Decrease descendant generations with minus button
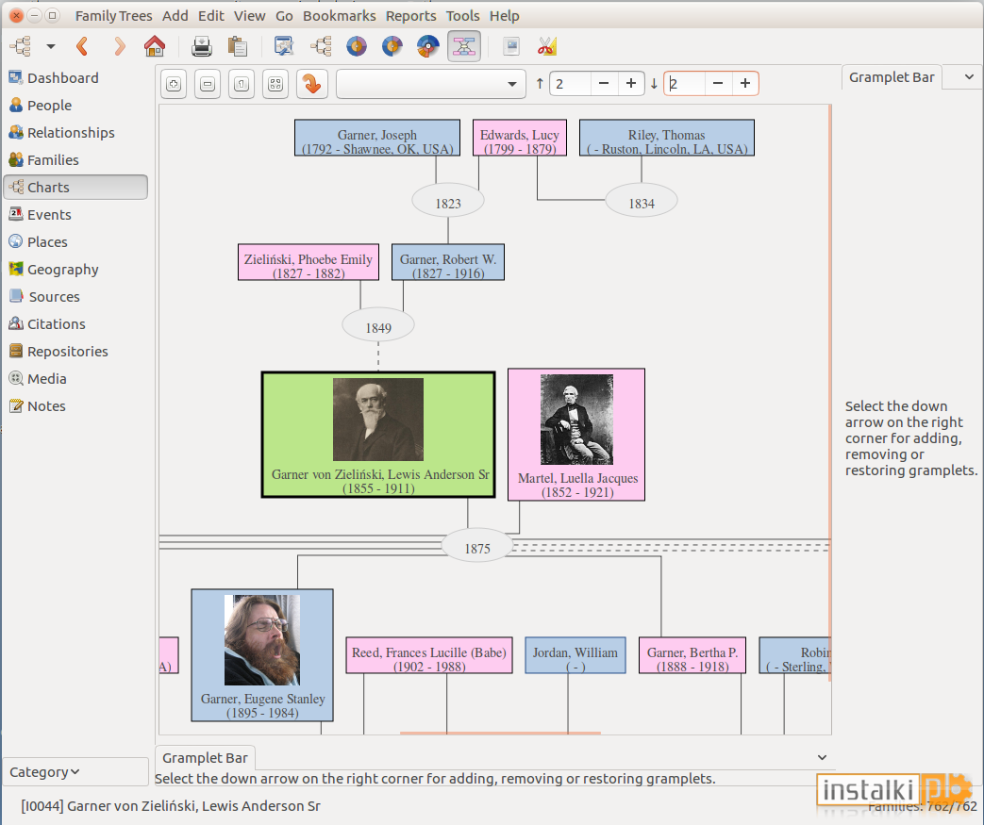This screenshot has height=825, width=984. pos(718,83)
